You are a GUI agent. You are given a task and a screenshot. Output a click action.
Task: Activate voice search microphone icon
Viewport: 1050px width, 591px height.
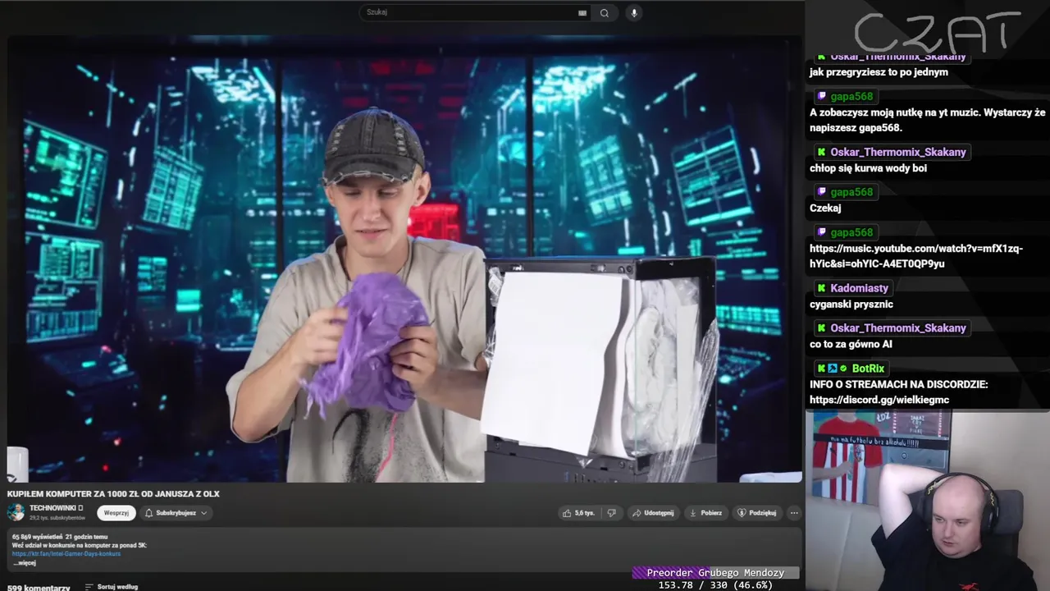(x=633, y=12)
